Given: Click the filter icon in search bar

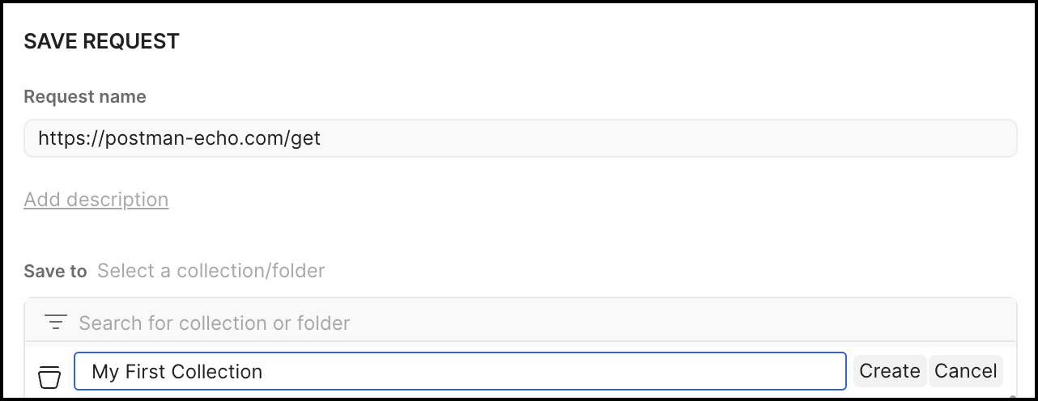Looking at the screenshot, I should 55,323.
